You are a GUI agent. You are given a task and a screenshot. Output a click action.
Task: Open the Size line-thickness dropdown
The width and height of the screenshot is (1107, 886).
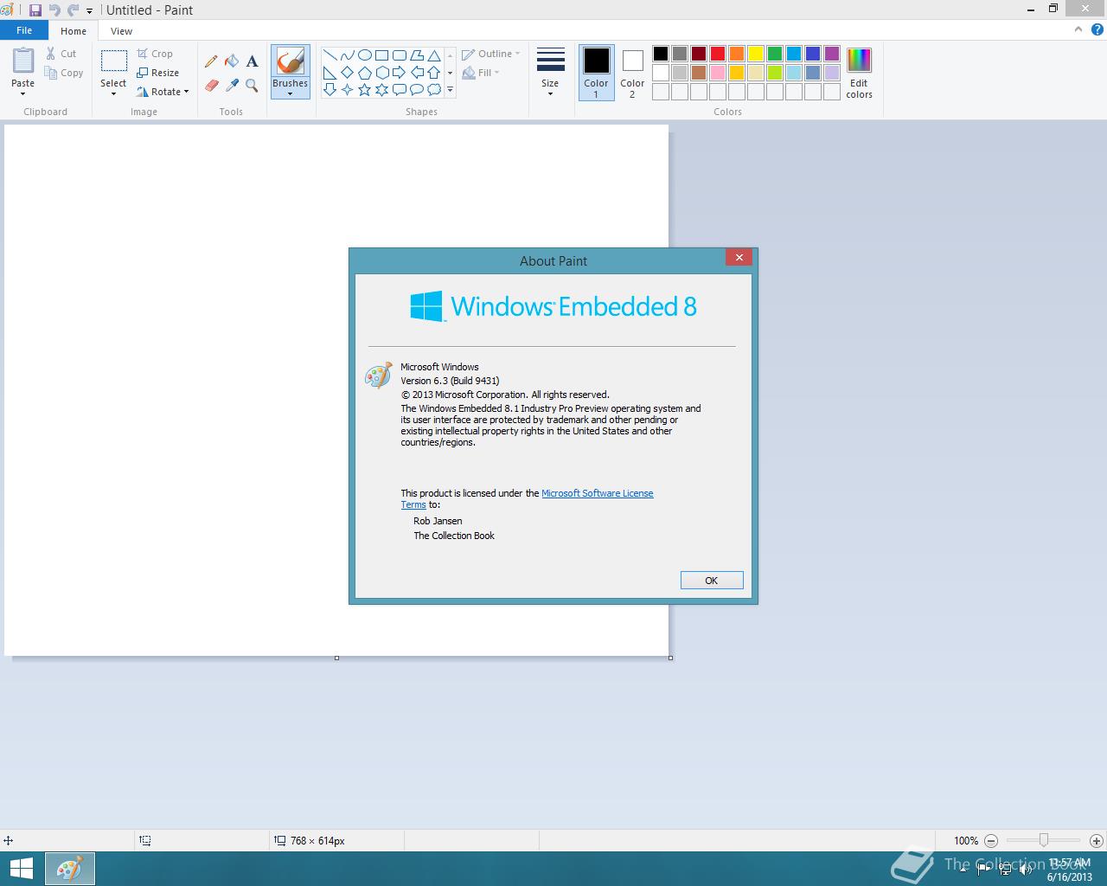551,72
